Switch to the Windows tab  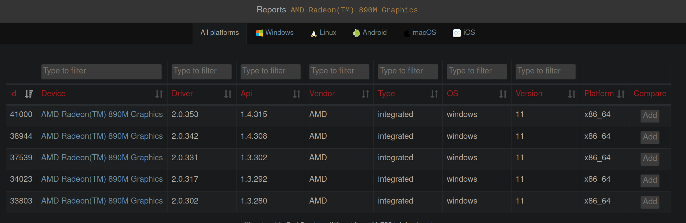[x=275, y=33]
